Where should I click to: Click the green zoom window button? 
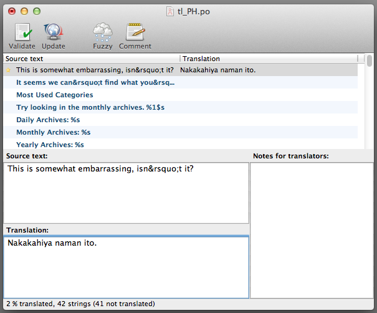[x=37, y=11]
